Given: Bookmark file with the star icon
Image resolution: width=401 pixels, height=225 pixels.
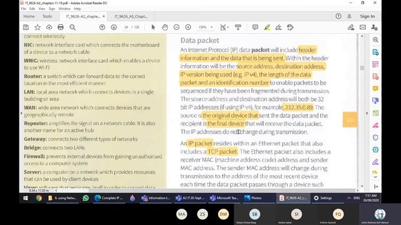Looking at the screenshot, I should click(x=38, y=27).
